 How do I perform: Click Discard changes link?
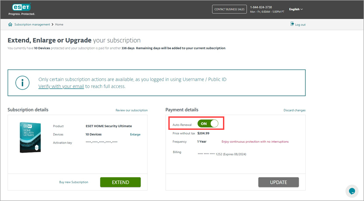click(294, 110)
